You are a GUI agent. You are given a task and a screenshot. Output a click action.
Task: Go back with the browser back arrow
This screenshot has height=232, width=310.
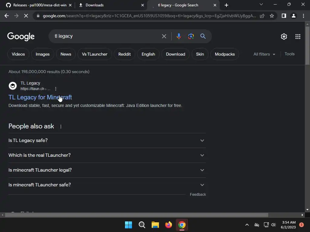7,16
